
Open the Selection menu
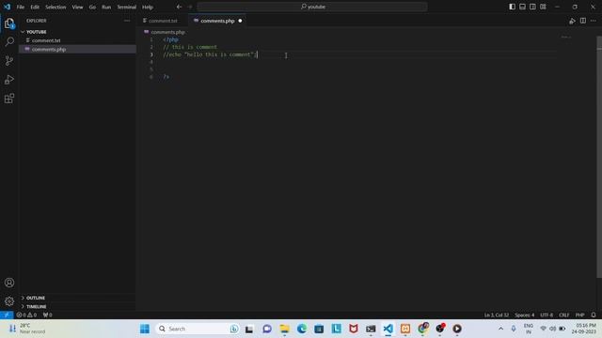(55, 7)
